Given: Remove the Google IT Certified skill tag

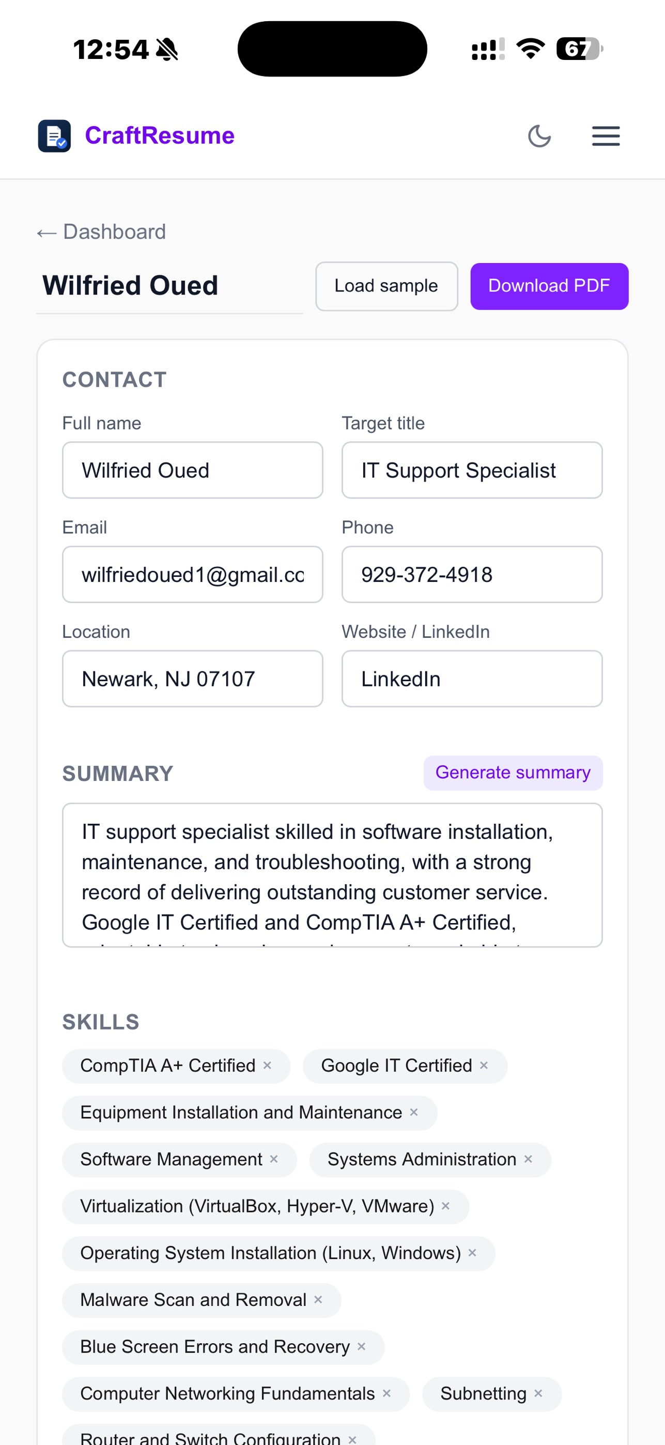Looking at the screenshot, I should tap(484, 1065).
